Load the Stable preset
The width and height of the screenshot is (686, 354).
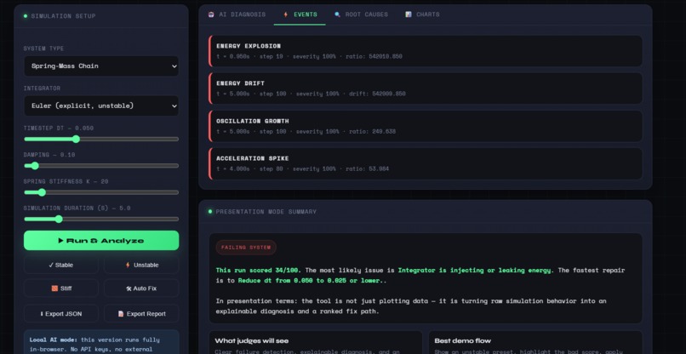[60, 265]
